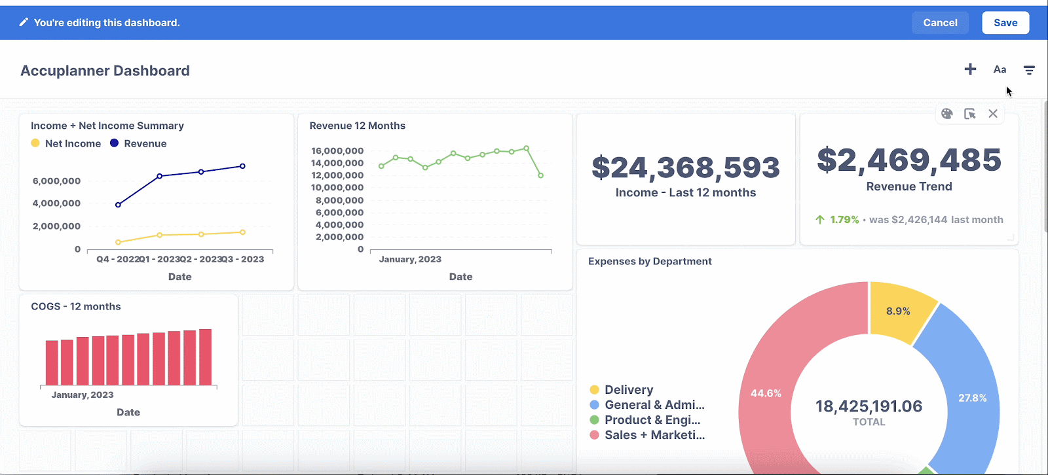Click the 44.6% red donut segment

766,393
